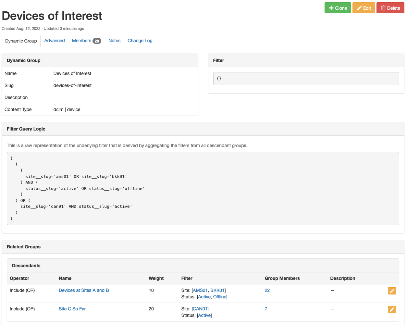
Task: View the Change Log tab
Action: pyautogui.click(x=140, y=41)
